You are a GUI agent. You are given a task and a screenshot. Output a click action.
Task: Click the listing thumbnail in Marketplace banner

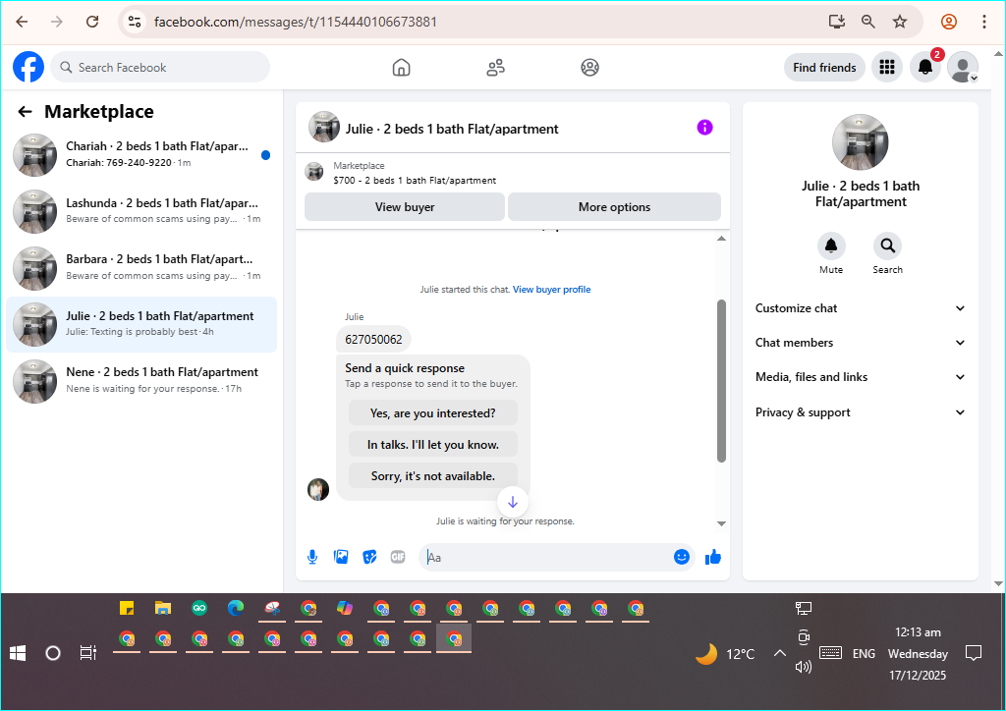313,172
